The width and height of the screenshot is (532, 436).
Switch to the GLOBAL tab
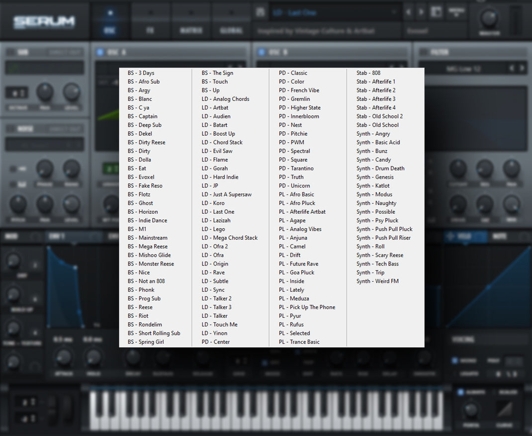pyautogui.click(x=231, y=30)
